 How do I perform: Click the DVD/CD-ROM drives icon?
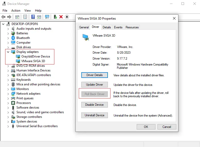click(x=13, y=66)
